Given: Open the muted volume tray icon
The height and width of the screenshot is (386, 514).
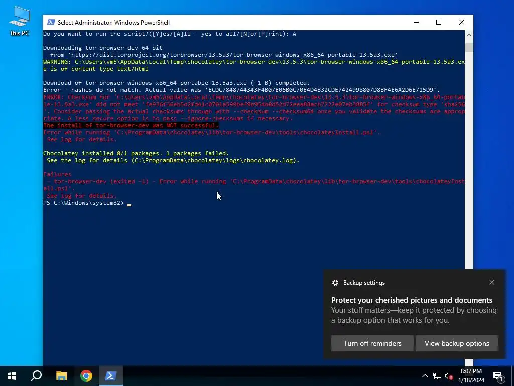Looking at the screenshot, I should (449, 376).
